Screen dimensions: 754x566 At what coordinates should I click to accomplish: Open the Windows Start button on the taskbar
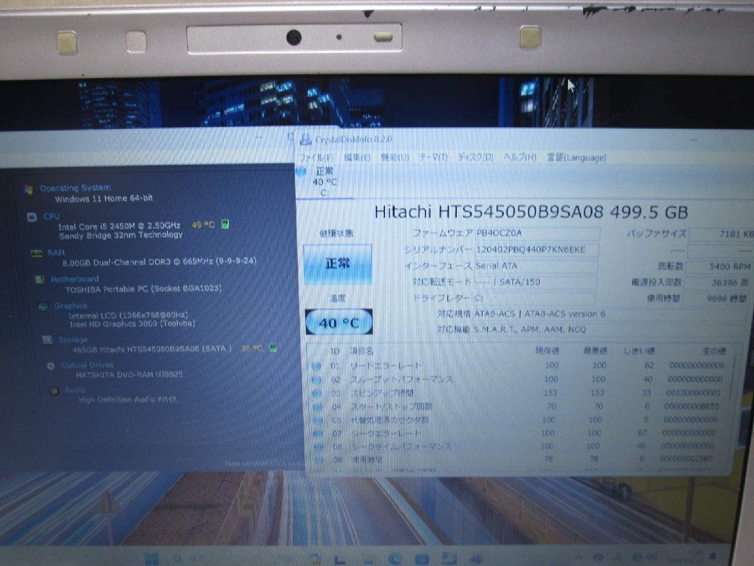tap(151, 558)
